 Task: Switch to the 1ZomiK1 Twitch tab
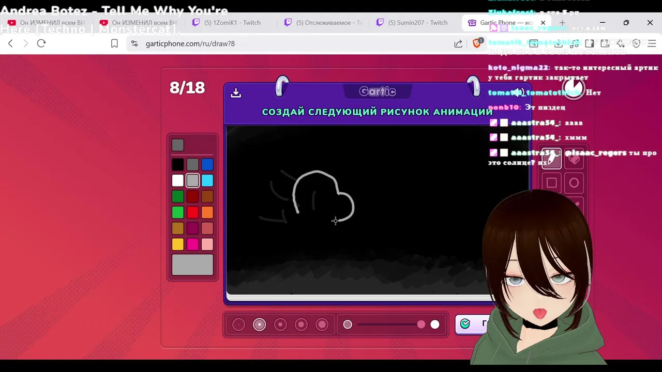click(230, 23)
